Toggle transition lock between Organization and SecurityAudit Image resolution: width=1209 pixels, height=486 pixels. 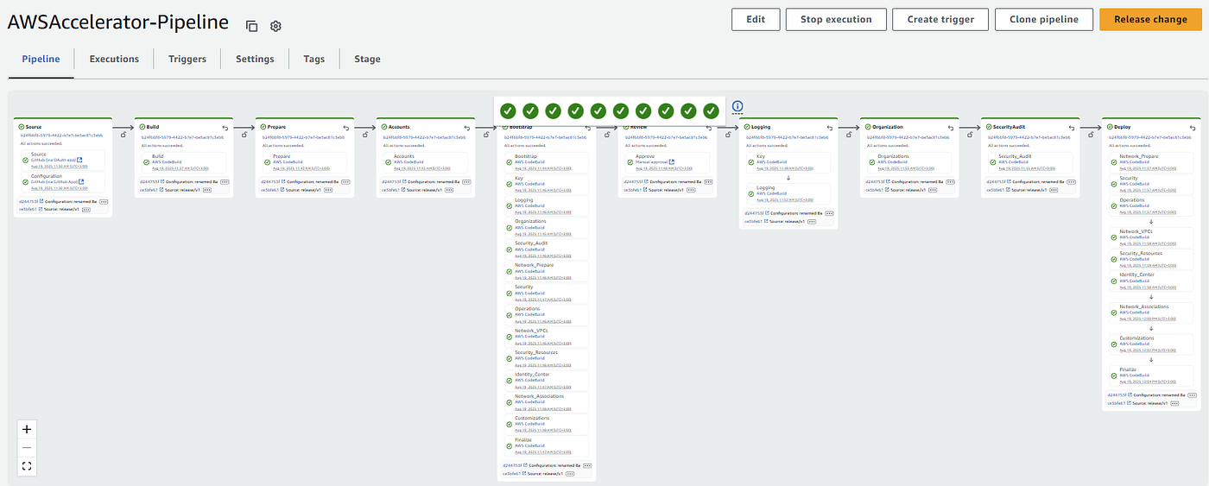[968, 134]
